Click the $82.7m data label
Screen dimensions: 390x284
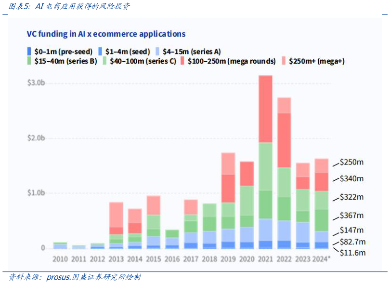tap(352, 242)
